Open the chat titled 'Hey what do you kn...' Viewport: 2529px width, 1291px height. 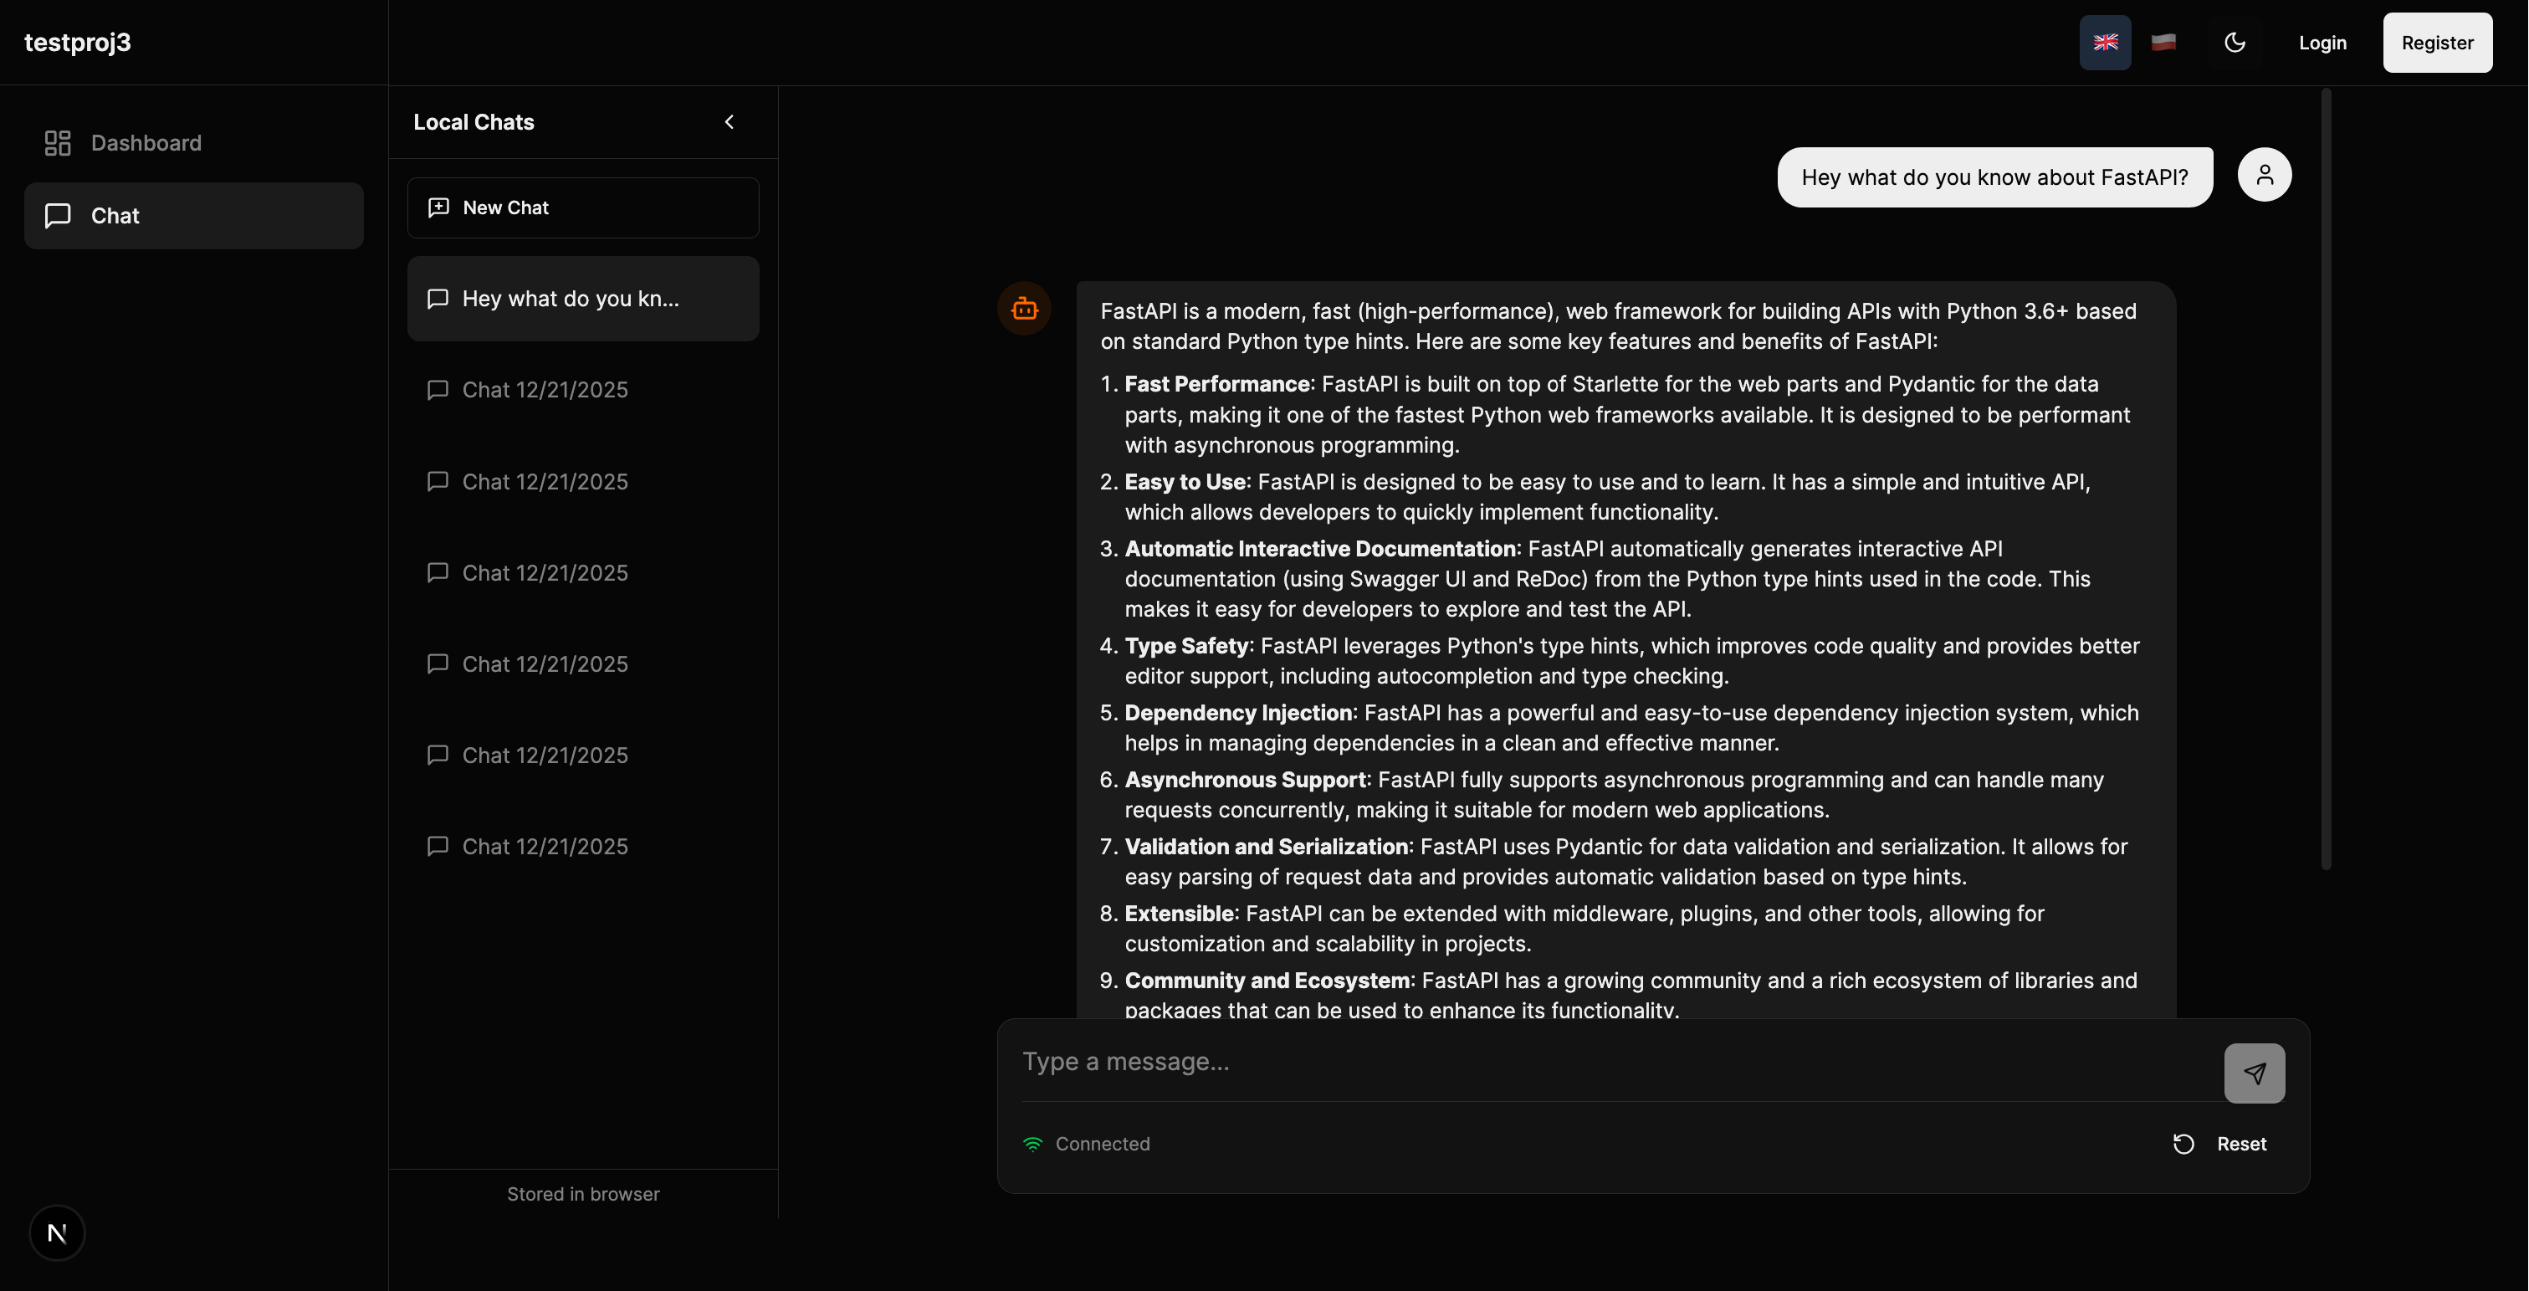[x=582, y=299]
